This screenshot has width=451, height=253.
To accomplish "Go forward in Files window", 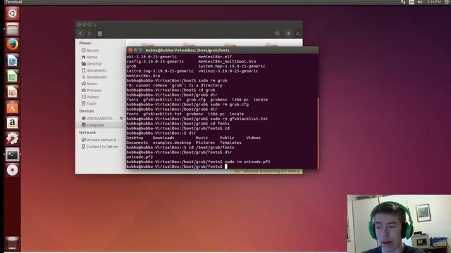I will pos(89,33).
